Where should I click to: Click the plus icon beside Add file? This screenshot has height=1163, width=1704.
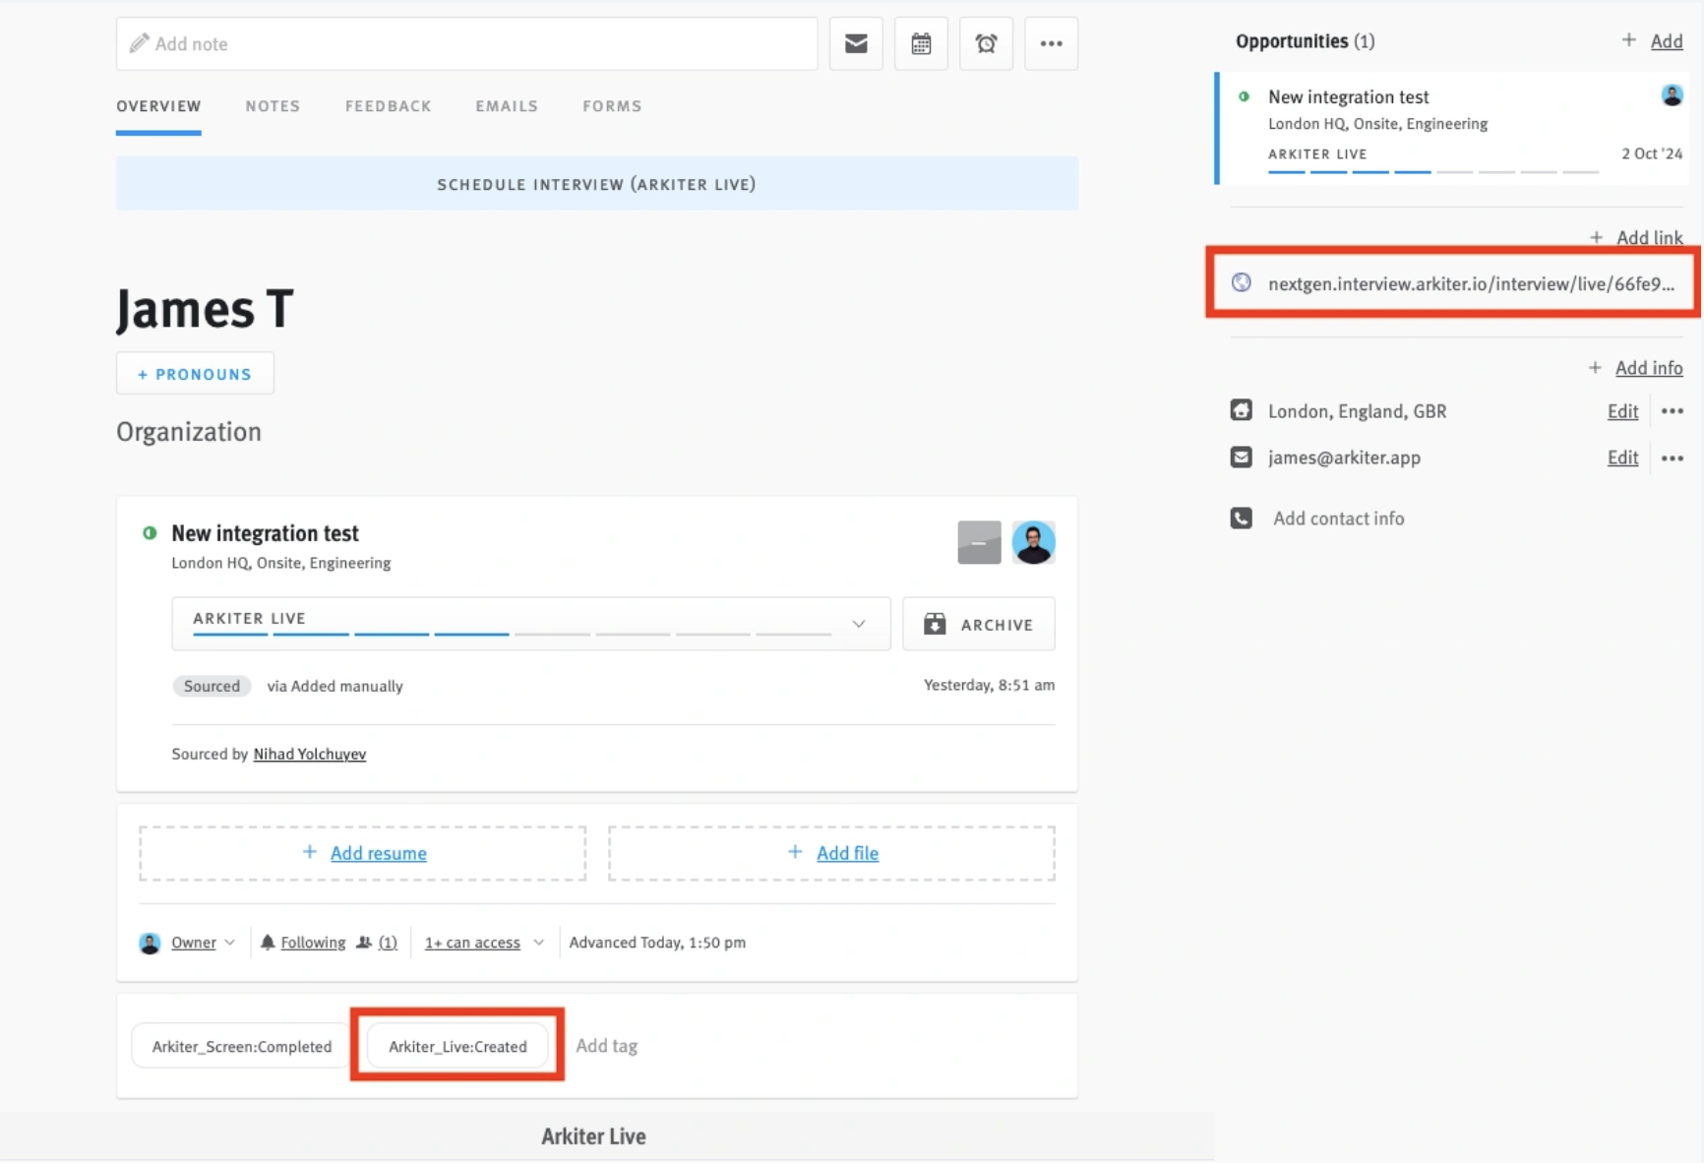coord(795,852)
